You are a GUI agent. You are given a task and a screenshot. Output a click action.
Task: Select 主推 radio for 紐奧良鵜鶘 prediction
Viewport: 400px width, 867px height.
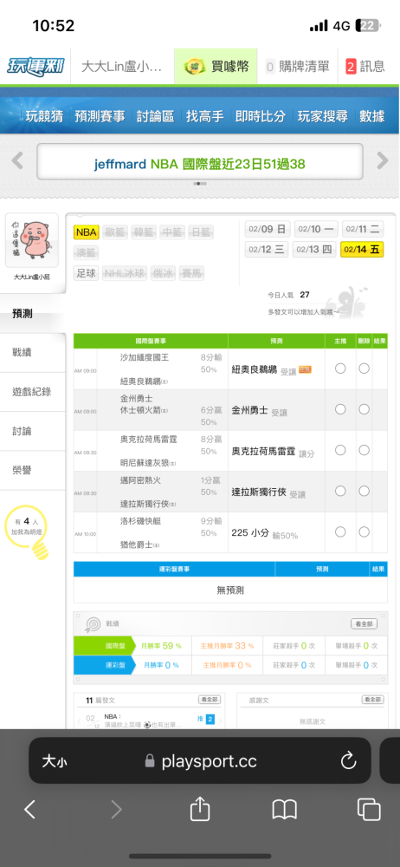340,368
